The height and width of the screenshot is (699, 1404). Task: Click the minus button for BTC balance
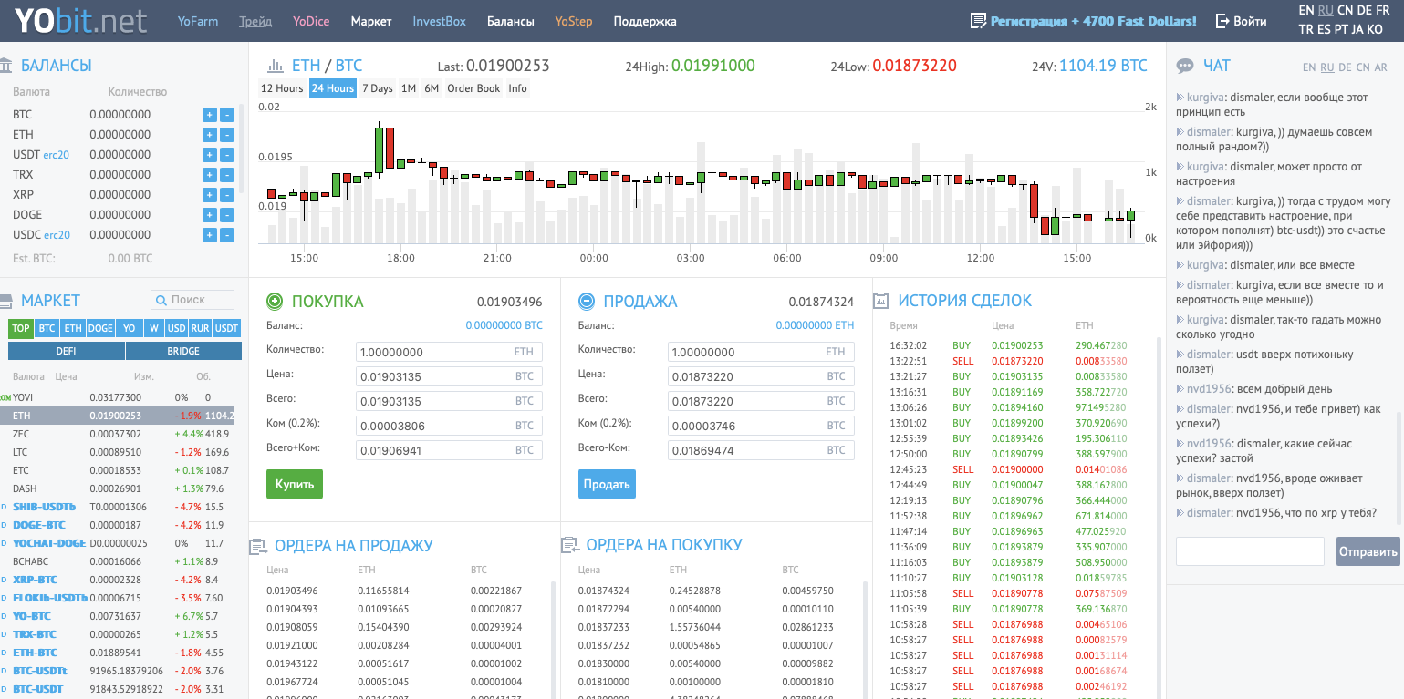[227, 115]
